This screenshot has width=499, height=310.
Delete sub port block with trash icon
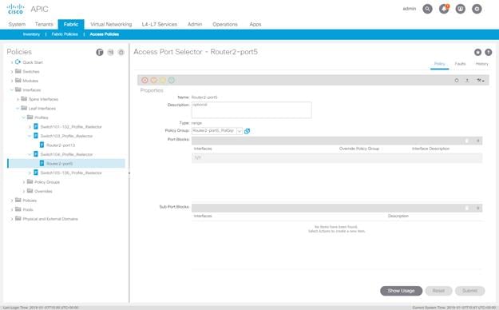tap(467, 208)
